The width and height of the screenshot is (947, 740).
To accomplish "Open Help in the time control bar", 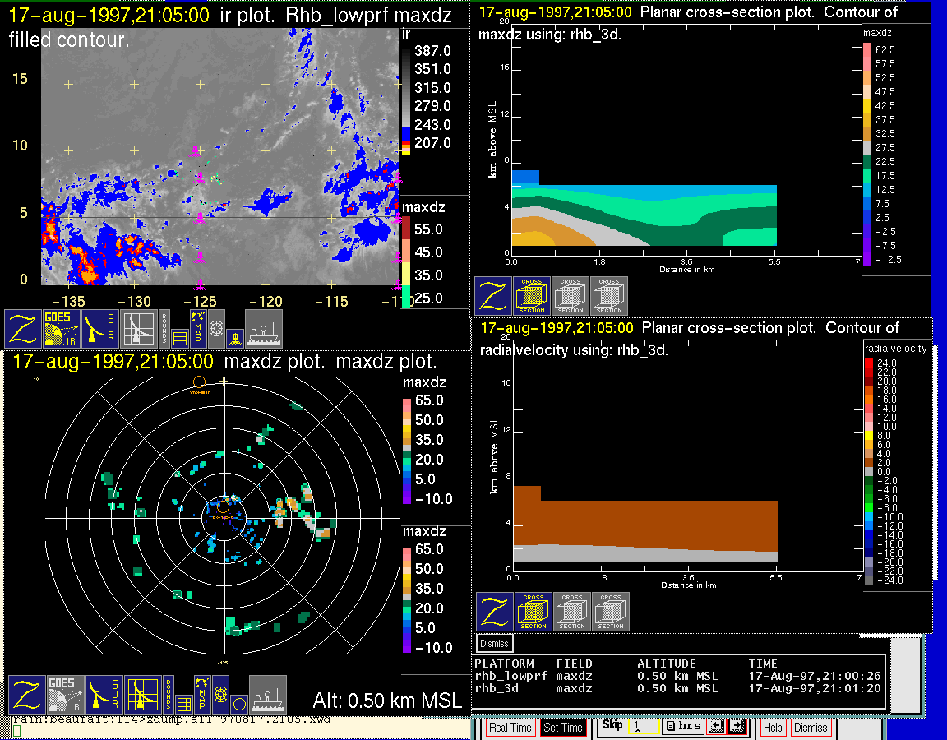I will pos(773,728).
